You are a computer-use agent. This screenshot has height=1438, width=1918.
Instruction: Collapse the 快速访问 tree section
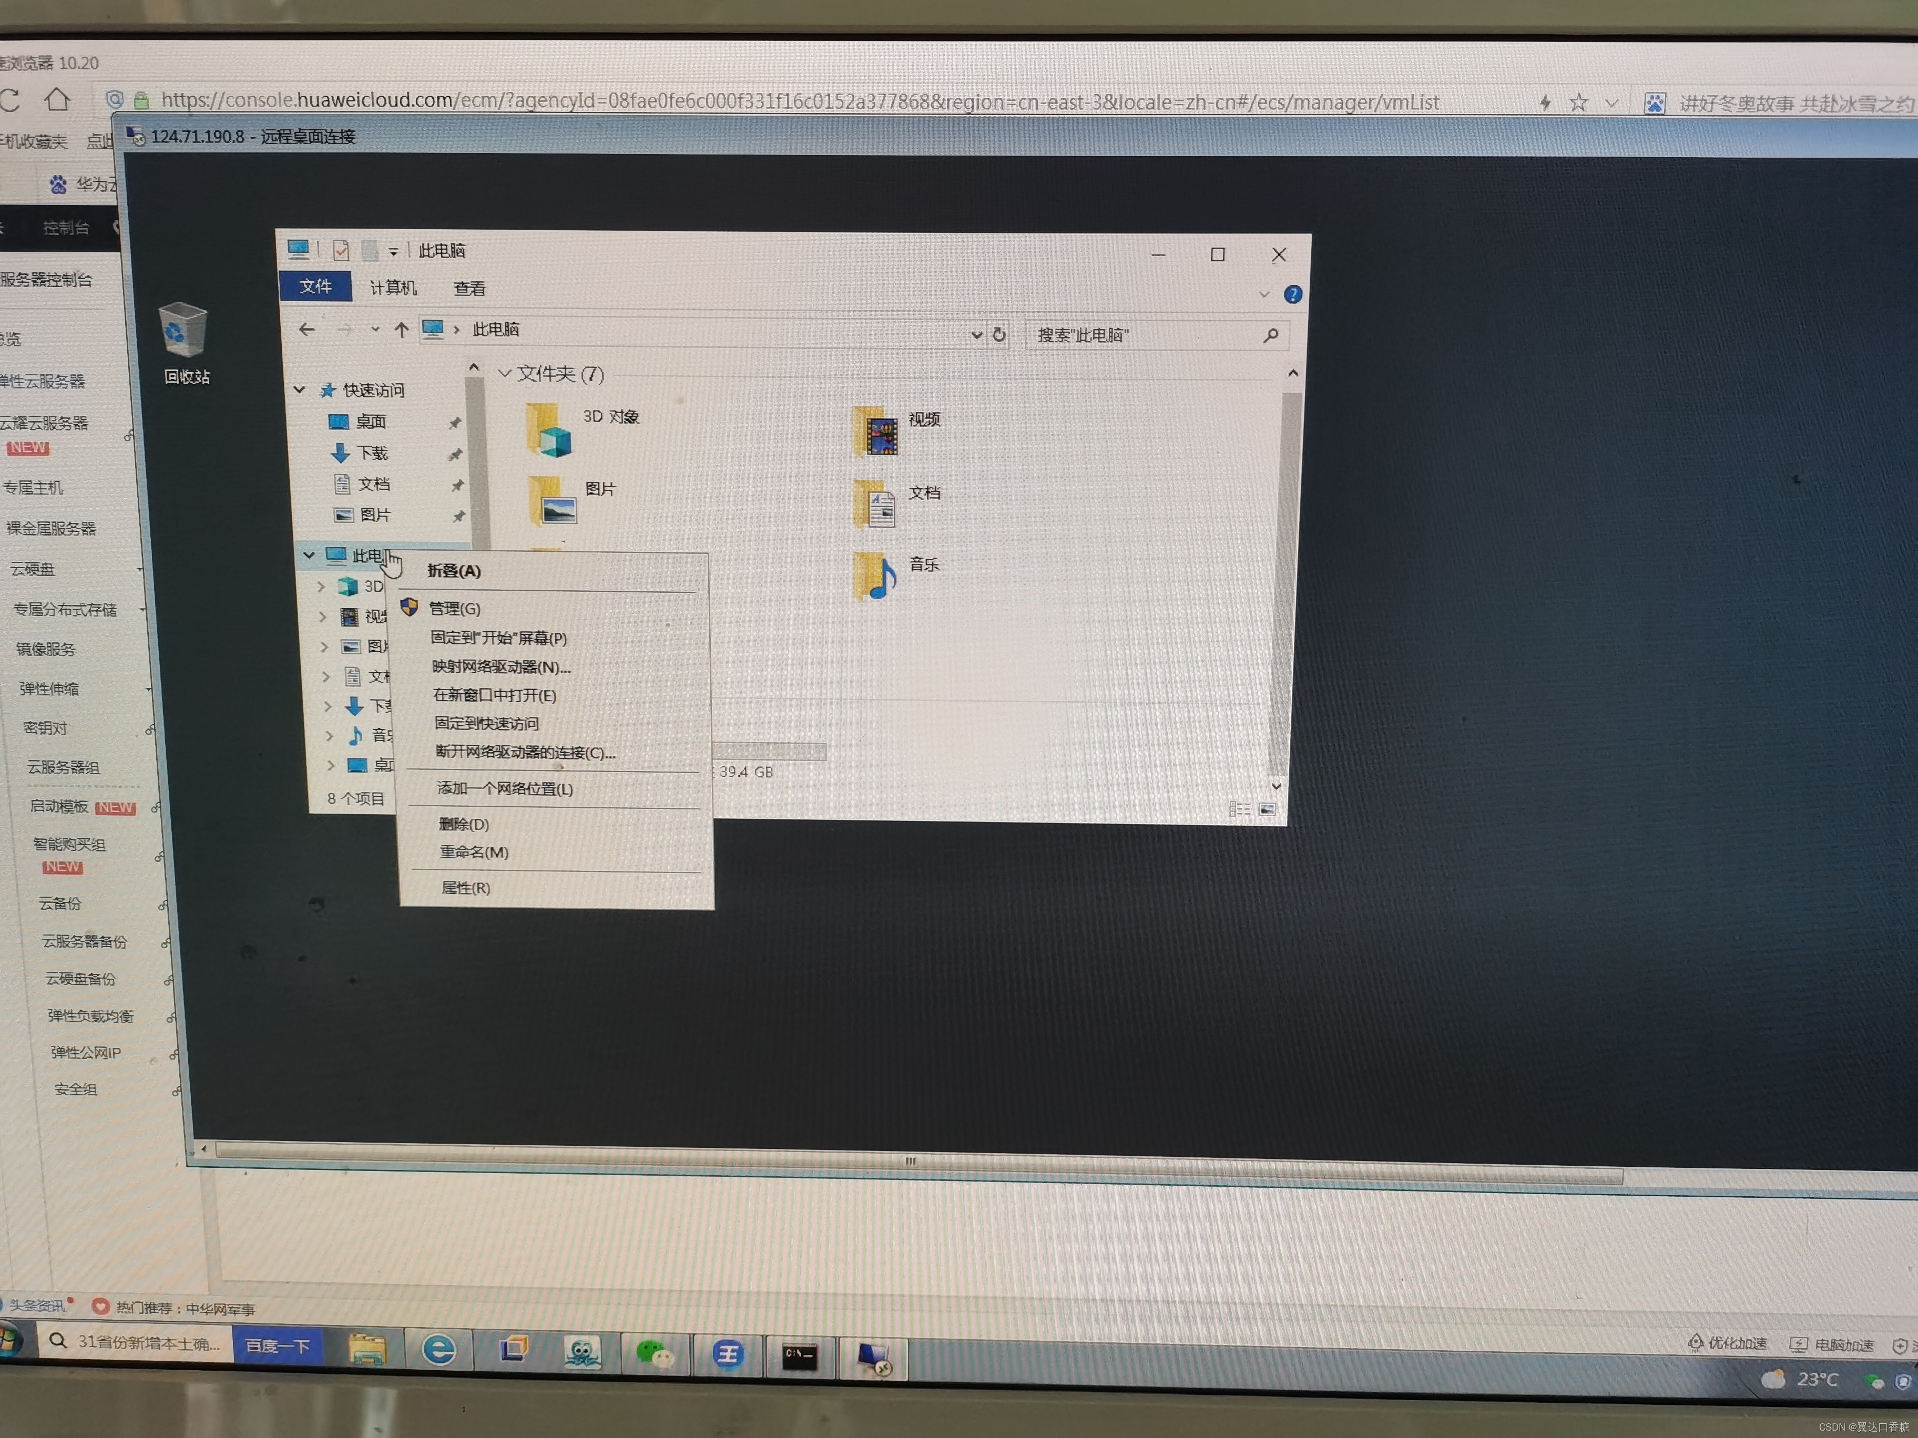point(299,389)
